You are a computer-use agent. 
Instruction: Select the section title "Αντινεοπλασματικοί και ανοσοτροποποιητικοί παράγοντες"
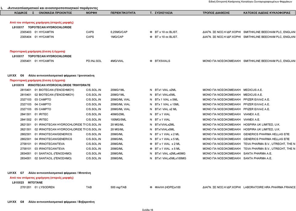[52, 8]
